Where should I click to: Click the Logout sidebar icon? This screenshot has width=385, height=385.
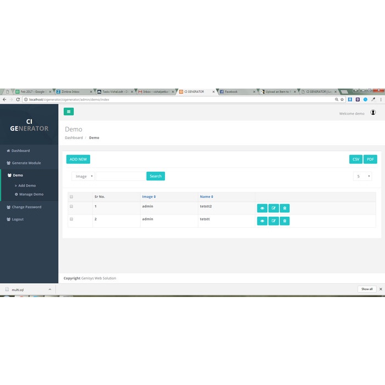click(9, 219)
